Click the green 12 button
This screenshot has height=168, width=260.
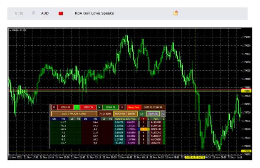tap(141, 114)
